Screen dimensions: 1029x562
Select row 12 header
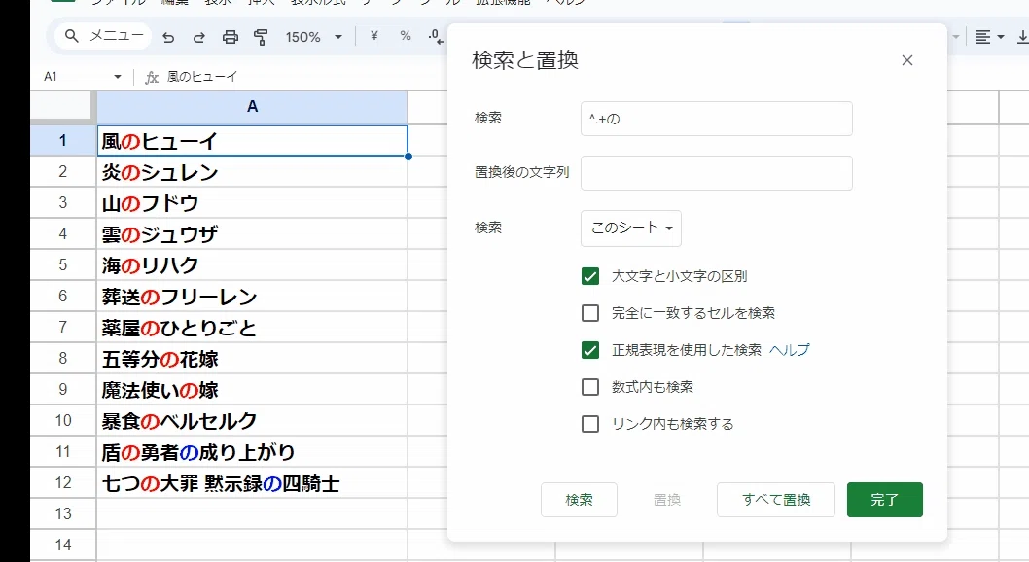coord(63,483)
